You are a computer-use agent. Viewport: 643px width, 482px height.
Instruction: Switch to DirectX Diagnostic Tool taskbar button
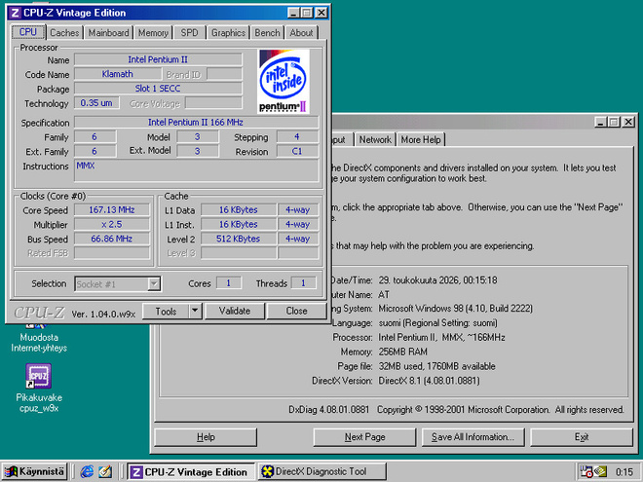pyautogui.click(x=321, y=471)
